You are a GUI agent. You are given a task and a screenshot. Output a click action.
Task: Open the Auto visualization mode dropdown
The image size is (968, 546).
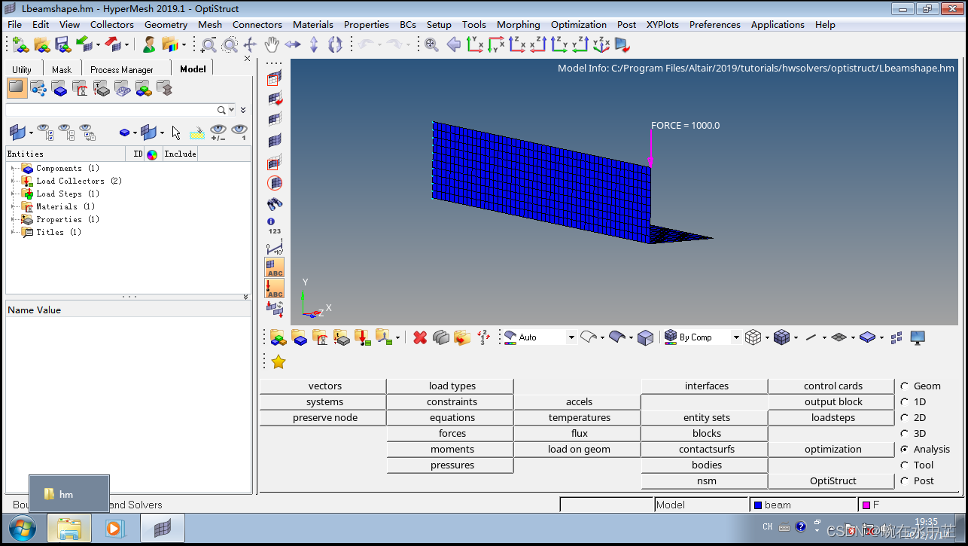(571, 337)
